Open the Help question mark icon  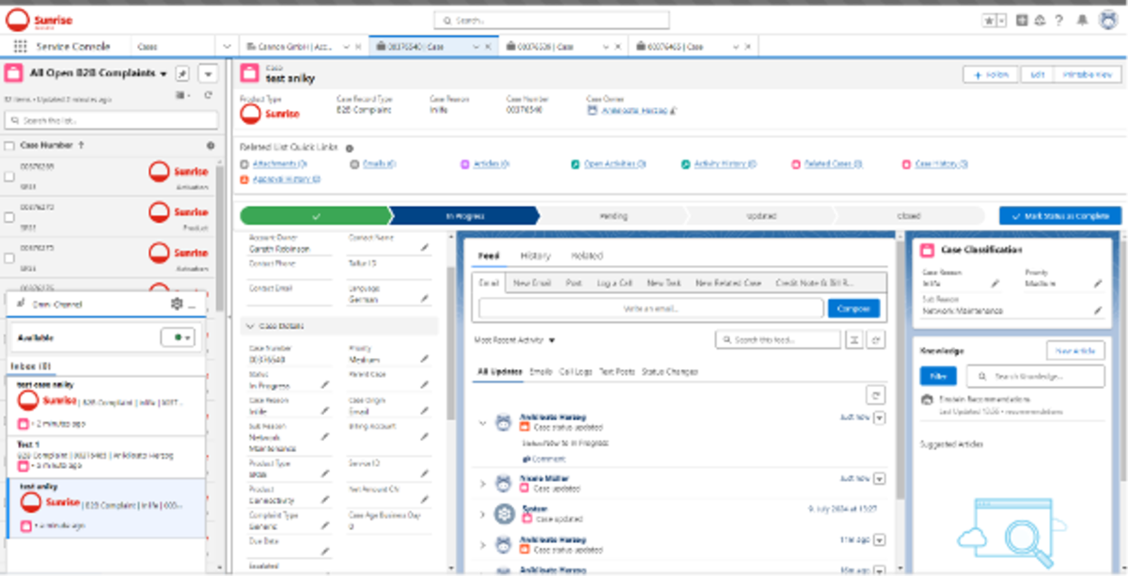click(x=1059, y=20)
